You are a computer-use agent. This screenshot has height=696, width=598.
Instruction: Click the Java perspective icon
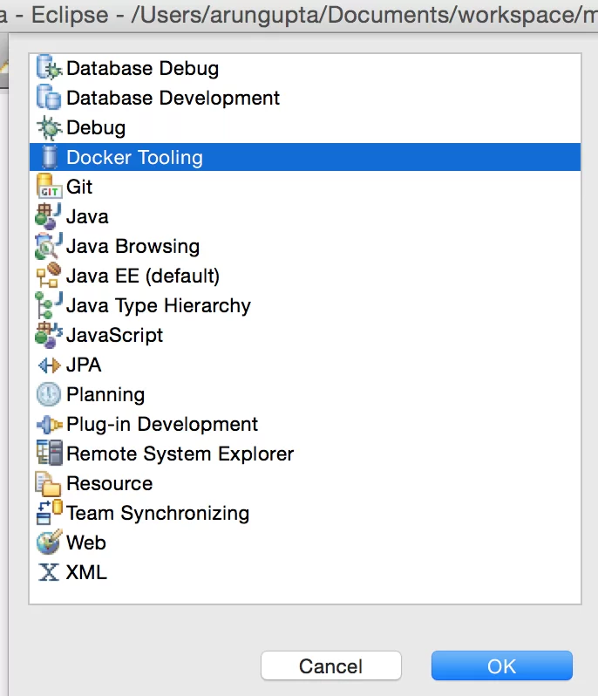[x=49, y=216]
